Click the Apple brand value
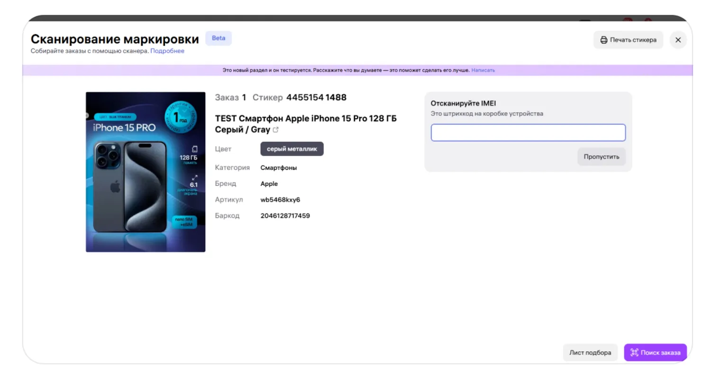This screenshot has height=380, width=719. click(269, 184)
